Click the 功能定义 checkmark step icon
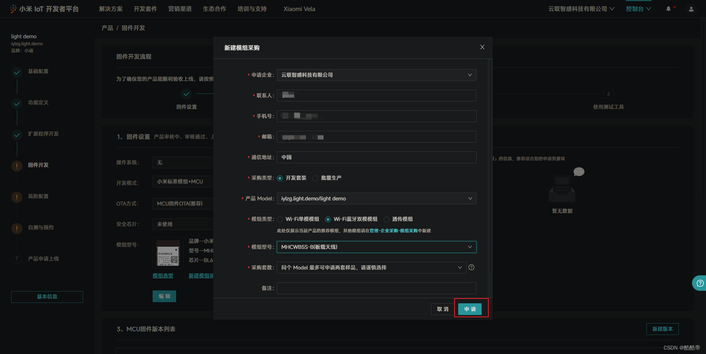The image size is (706, 354). [x=17, y=104]
